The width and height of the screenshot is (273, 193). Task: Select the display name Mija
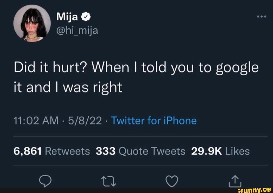click(67, 16)
